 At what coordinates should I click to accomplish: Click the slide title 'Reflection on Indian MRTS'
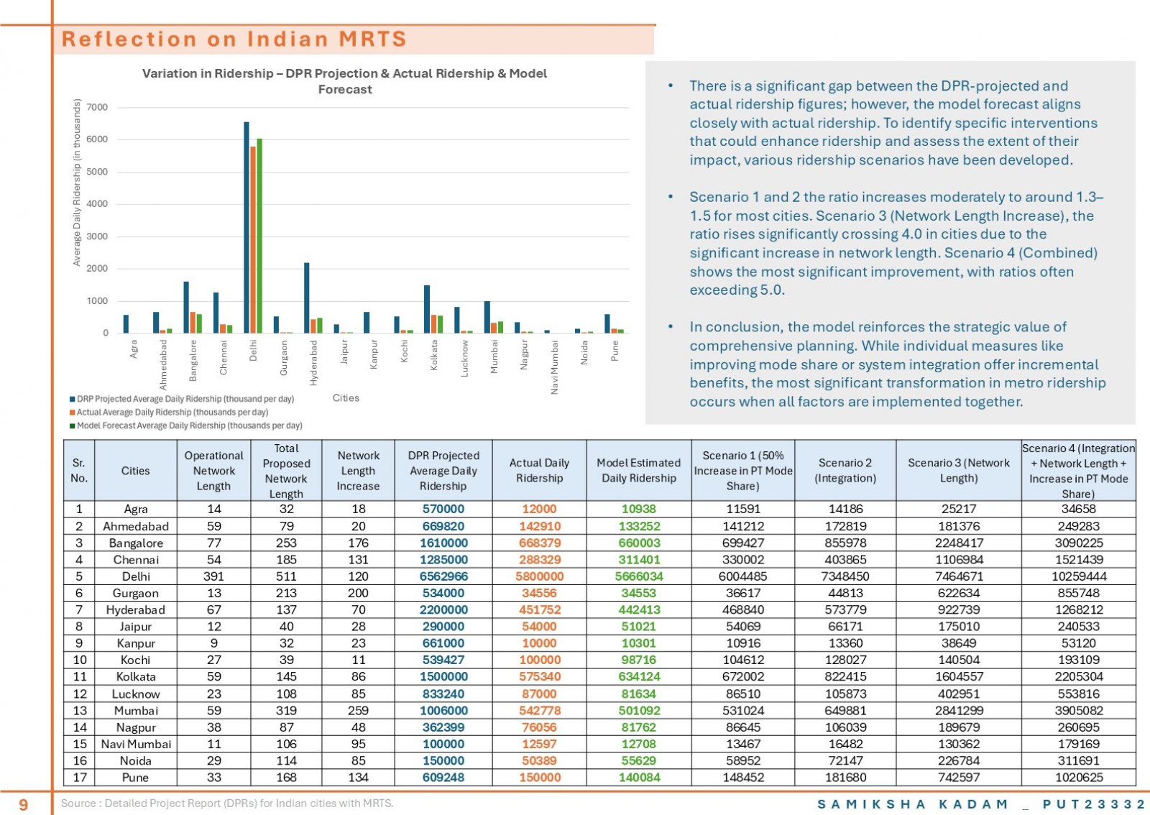234,39
